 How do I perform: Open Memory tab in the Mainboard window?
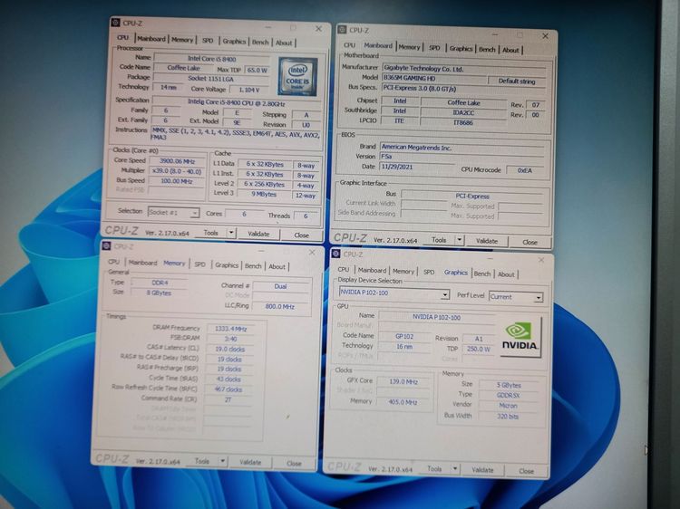pyautogui.click(x=410, y=47)
